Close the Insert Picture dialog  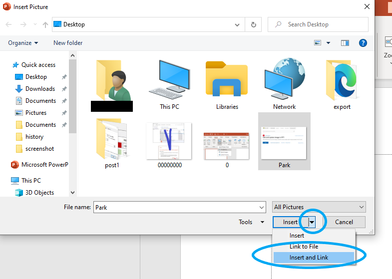click(x=367, y=6)
